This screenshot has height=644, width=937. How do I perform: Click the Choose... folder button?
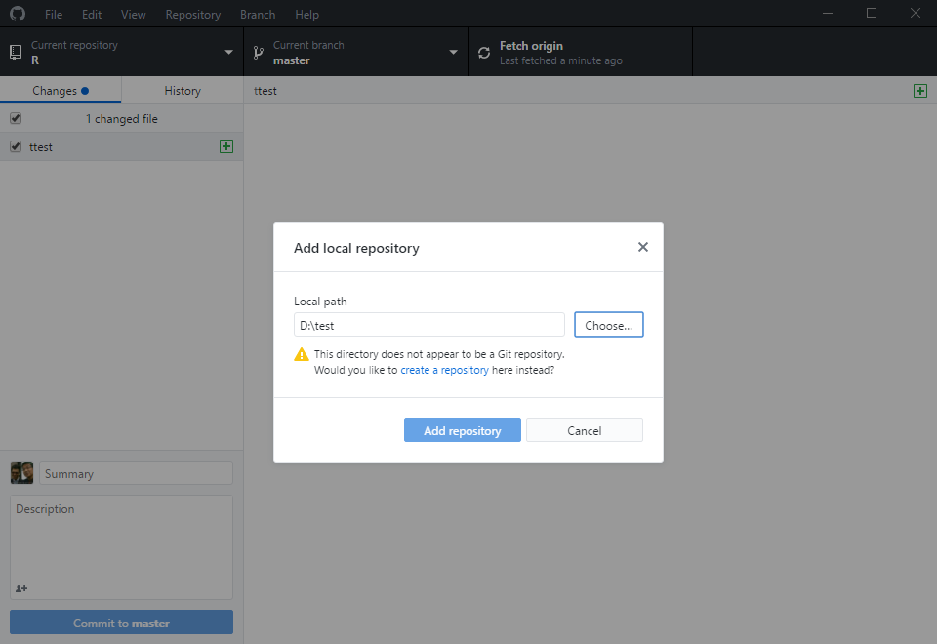608,325
